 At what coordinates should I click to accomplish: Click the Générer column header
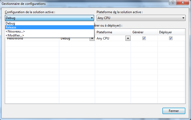point(144,32)
